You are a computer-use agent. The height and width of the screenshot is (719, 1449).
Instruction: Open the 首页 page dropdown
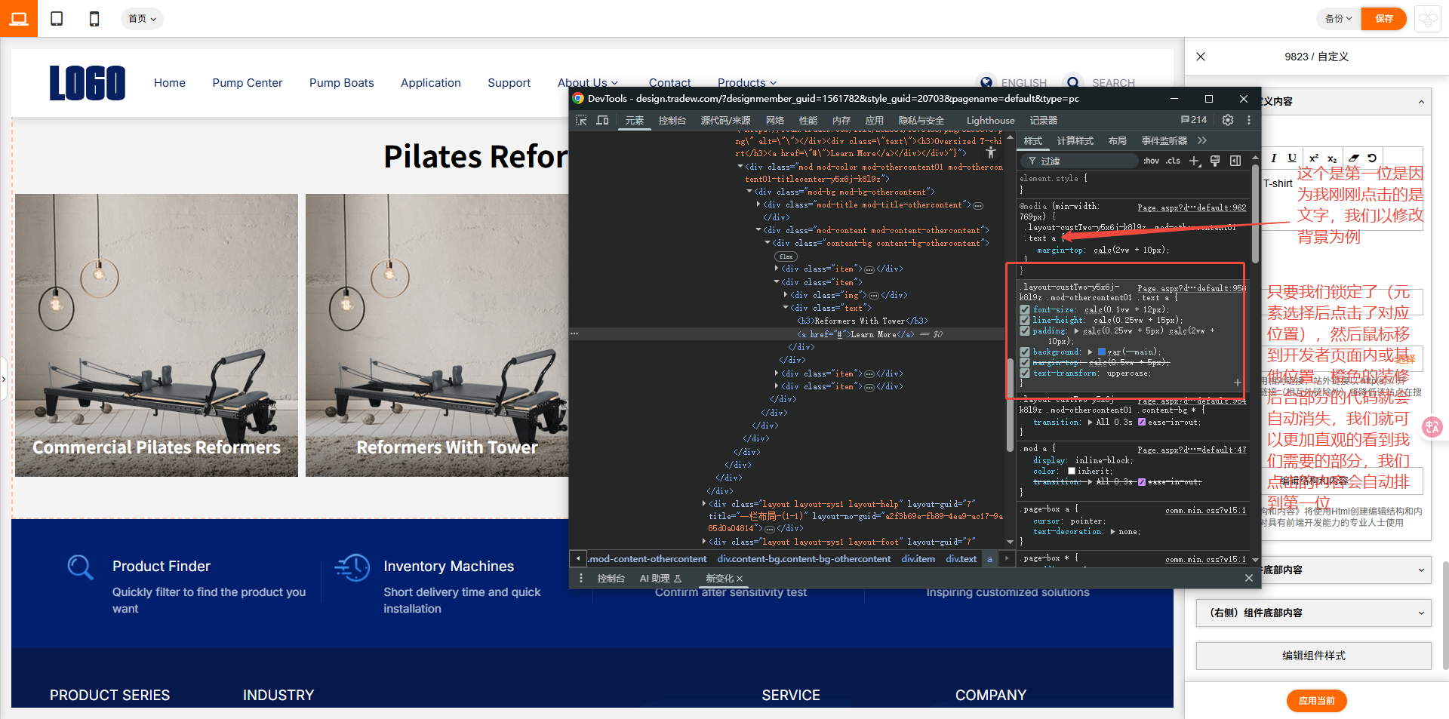pyautogui.click(x=142, y=19)
